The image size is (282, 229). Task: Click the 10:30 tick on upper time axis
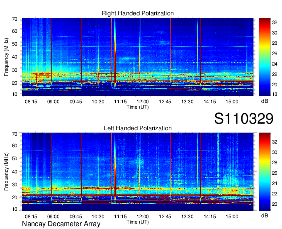(98, 102)
